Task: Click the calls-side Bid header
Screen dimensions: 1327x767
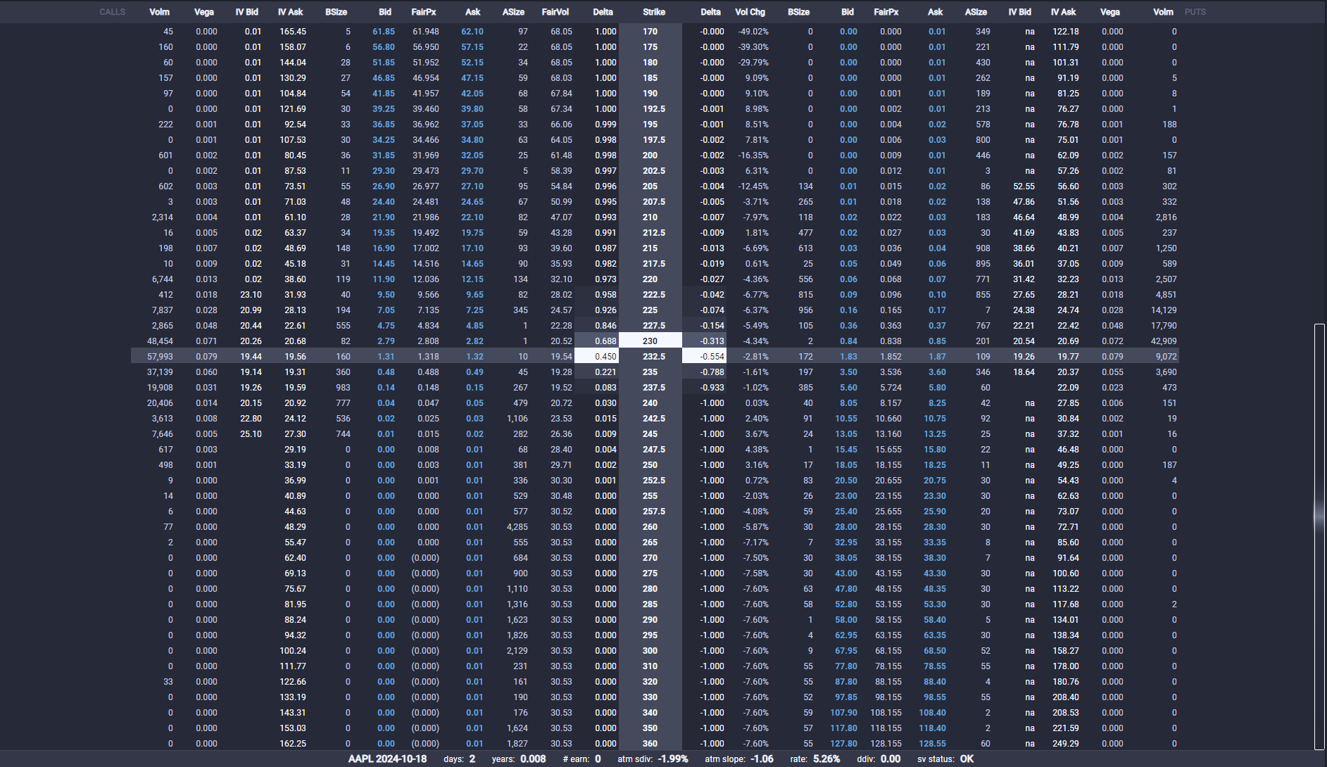Action: pyautogui.click(x=384, y=12)
